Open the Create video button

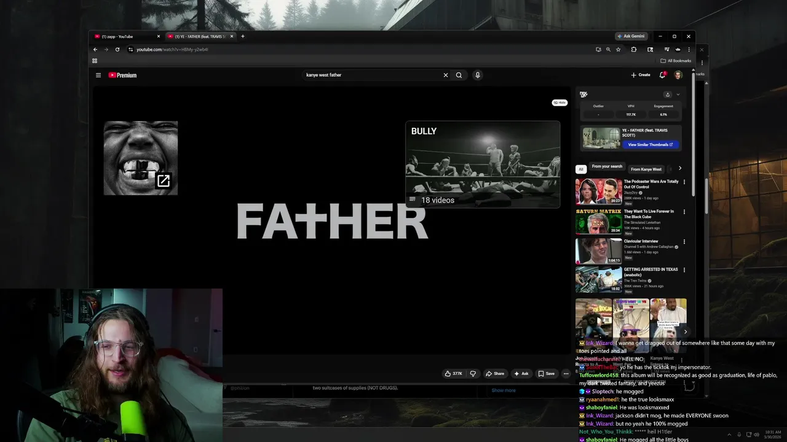point(641,75)
